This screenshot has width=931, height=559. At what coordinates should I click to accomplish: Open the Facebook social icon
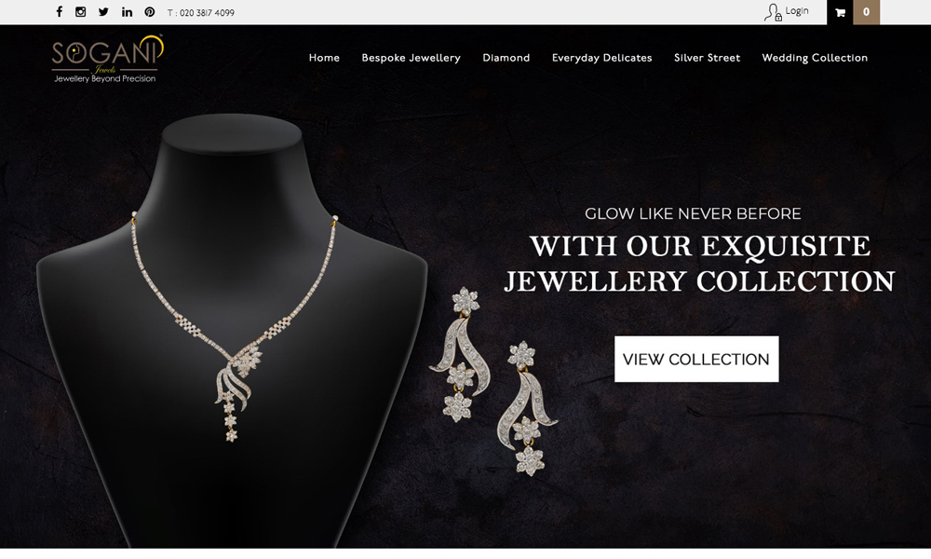click(x=60, y=12)
